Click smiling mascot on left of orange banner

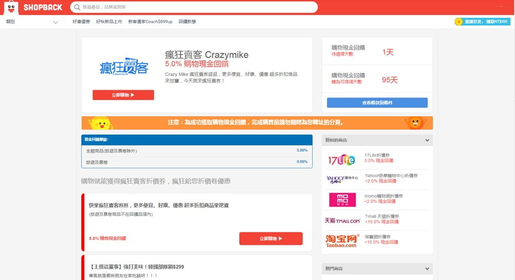click(x=100, y=123)
